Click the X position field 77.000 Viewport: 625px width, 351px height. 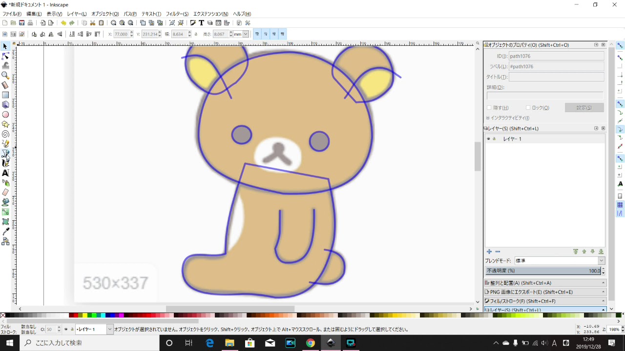(x=122, y=34)
